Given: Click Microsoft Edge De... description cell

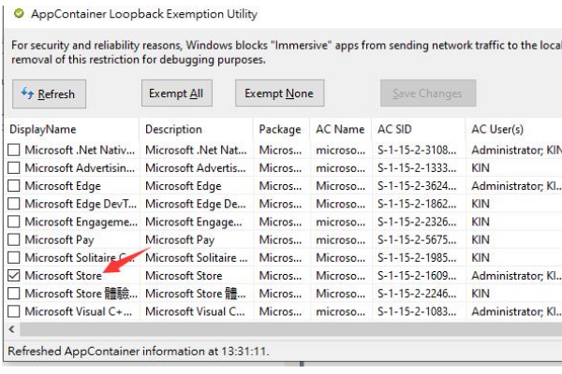Looking at the screenshot, I should [x=196, y=204].
